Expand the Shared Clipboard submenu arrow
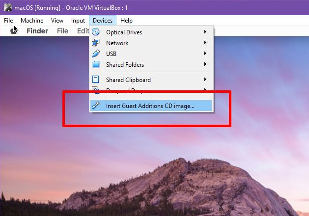 click(205, 80)
